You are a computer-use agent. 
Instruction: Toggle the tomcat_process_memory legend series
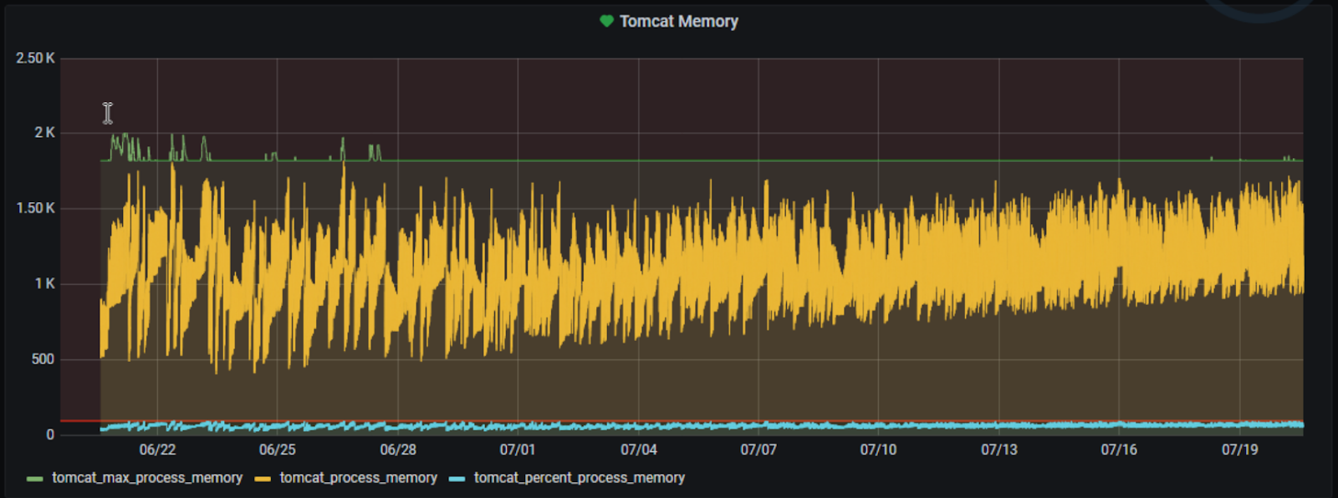pyautogui.click(x=358, y=478)
